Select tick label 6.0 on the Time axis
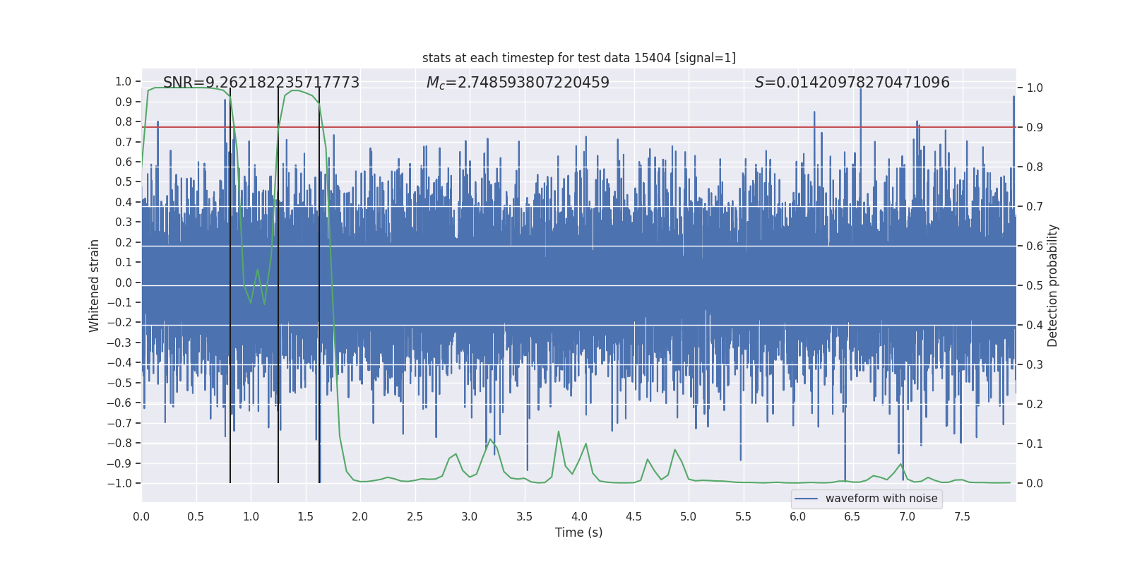This screenshot has height=565, width=1130. point(798,516)
